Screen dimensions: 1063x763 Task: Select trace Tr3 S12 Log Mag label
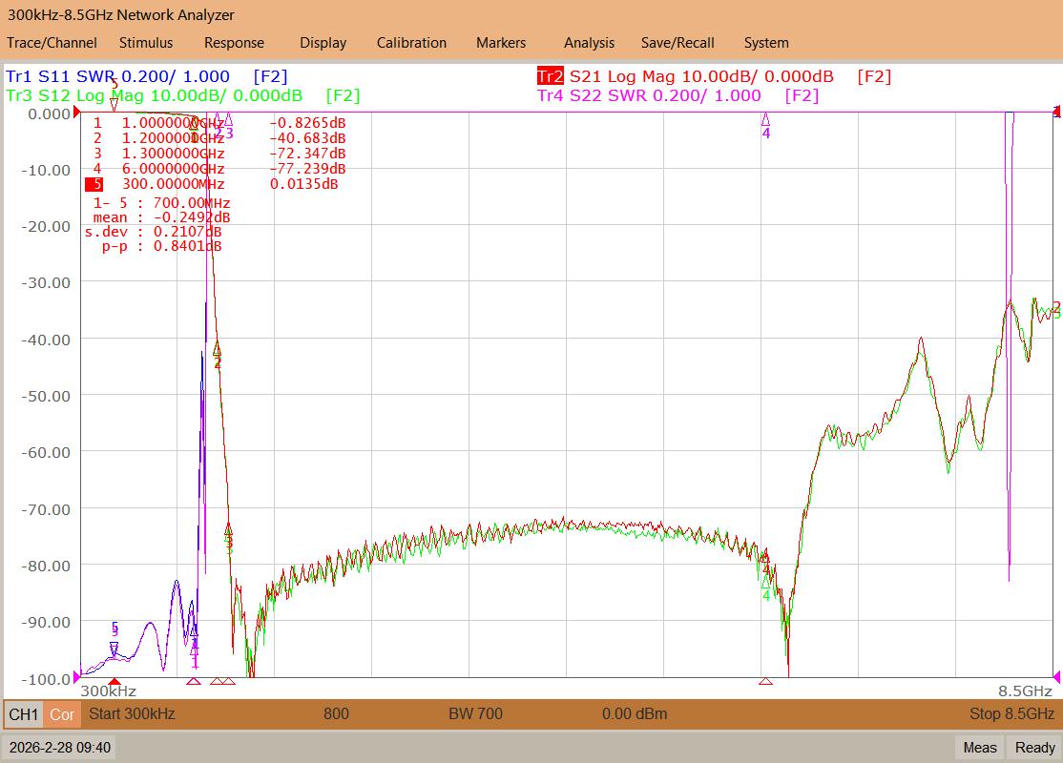pyautogui.click(x=183, y=95)
